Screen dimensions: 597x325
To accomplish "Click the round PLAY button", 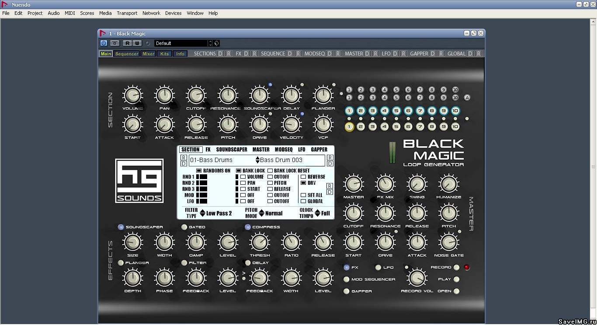I will click(x=456, y=279).
